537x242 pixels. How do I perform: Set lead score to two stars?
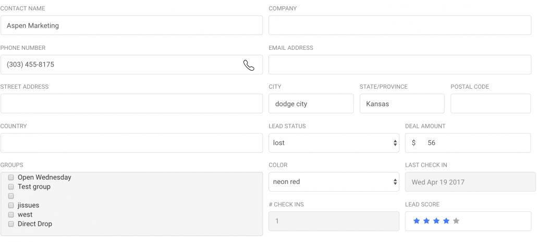(x=426, y=221)
